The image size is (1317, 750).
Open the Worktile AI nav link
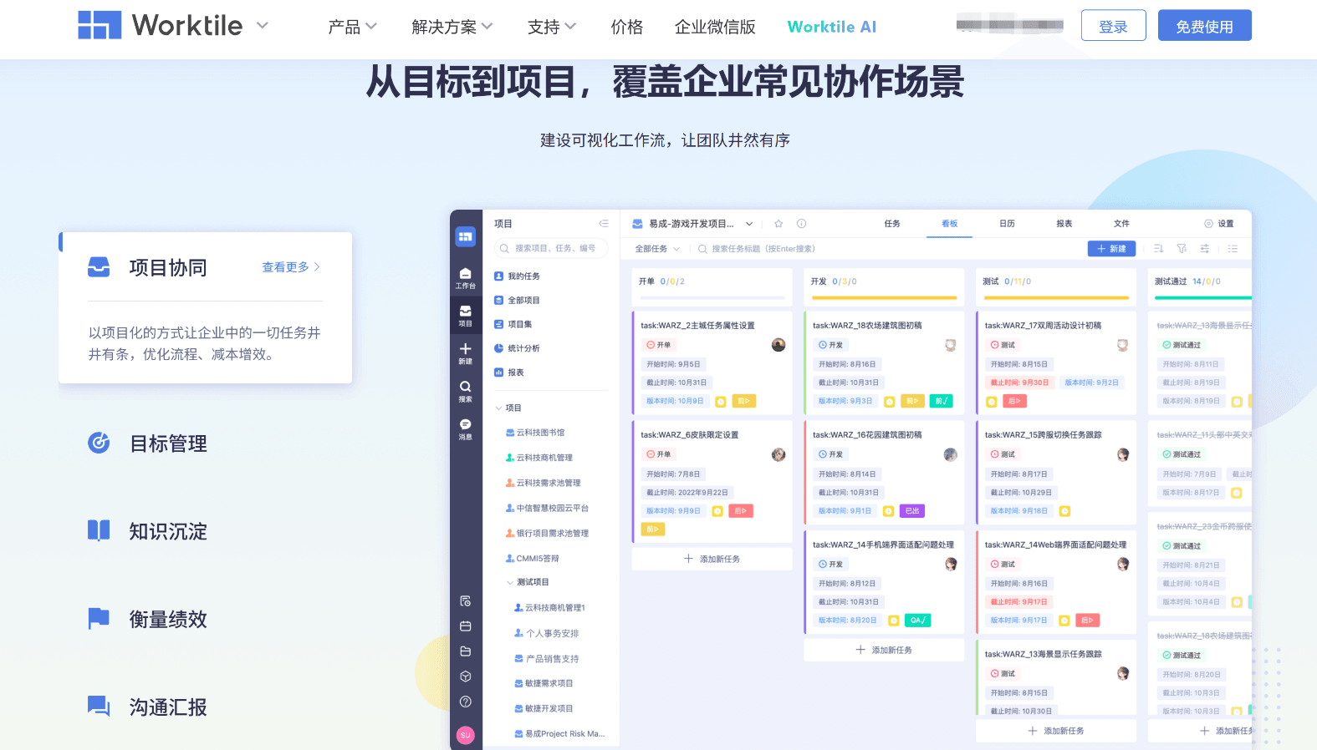click(831, 27)
